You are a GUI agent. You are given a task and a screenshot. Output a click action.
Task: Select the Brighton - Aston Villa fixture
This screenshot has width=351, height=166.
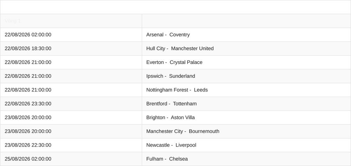tap(170, 117)
